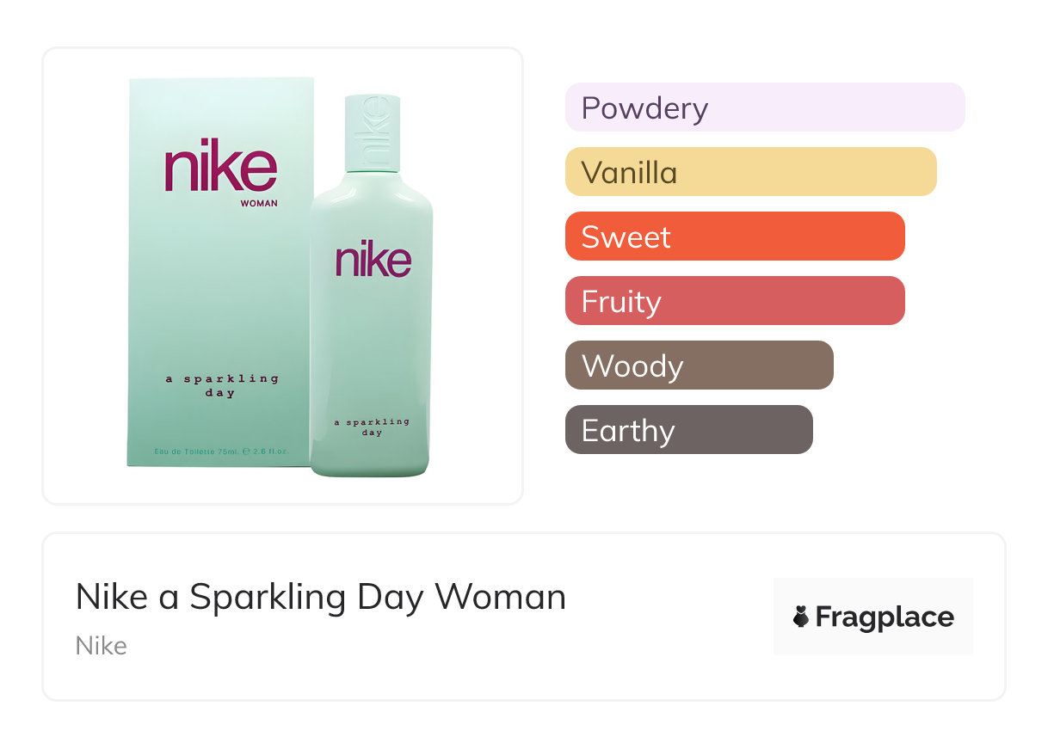Click the red Fruity accord bar
Viewport: 1048px width, 743px height.
(x=734, y=301)
